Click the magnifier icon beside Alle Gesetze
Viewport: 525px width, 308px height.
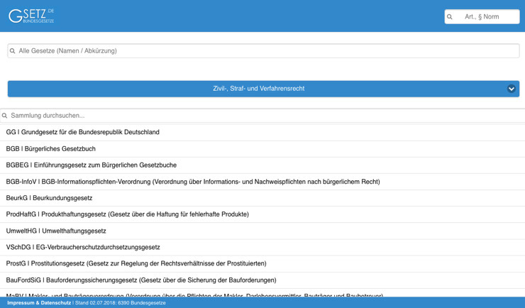[13, 51]
